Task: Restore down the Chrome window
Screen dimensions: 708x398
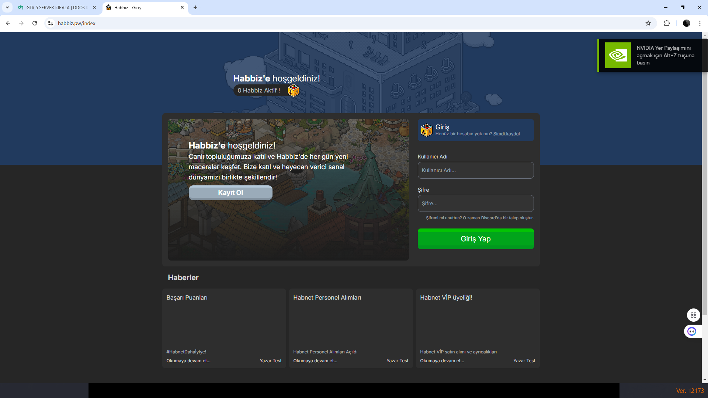Action: pos(683,7)
